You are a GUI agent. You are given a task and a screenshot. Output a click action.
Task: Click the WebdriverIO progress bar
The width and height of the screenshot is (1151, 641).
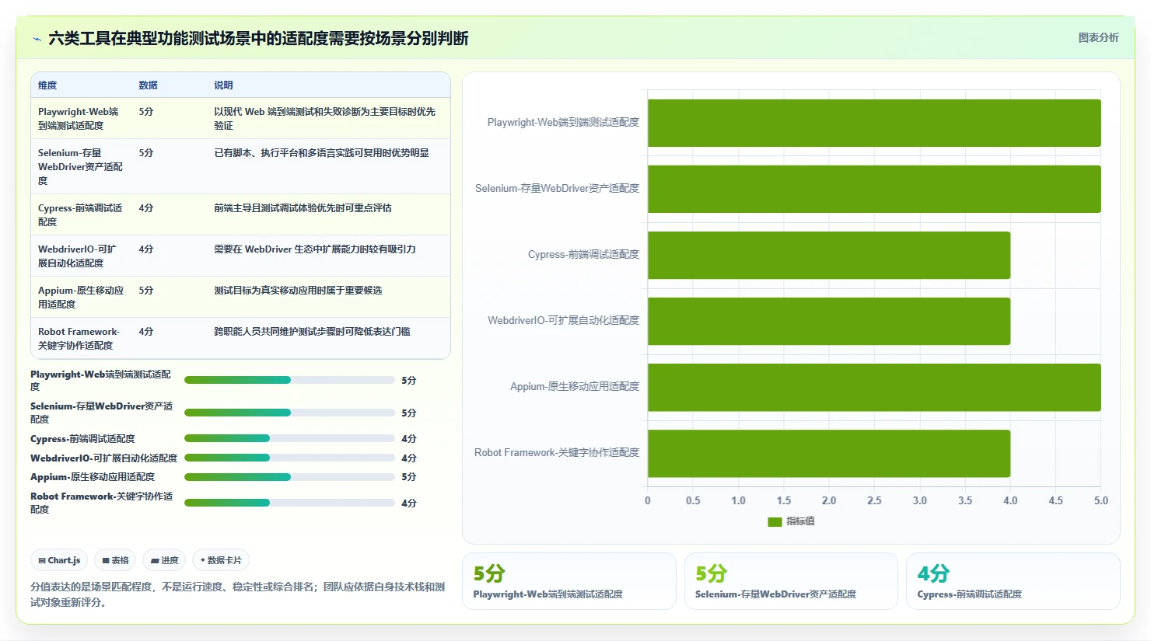[x=289, y=458]
